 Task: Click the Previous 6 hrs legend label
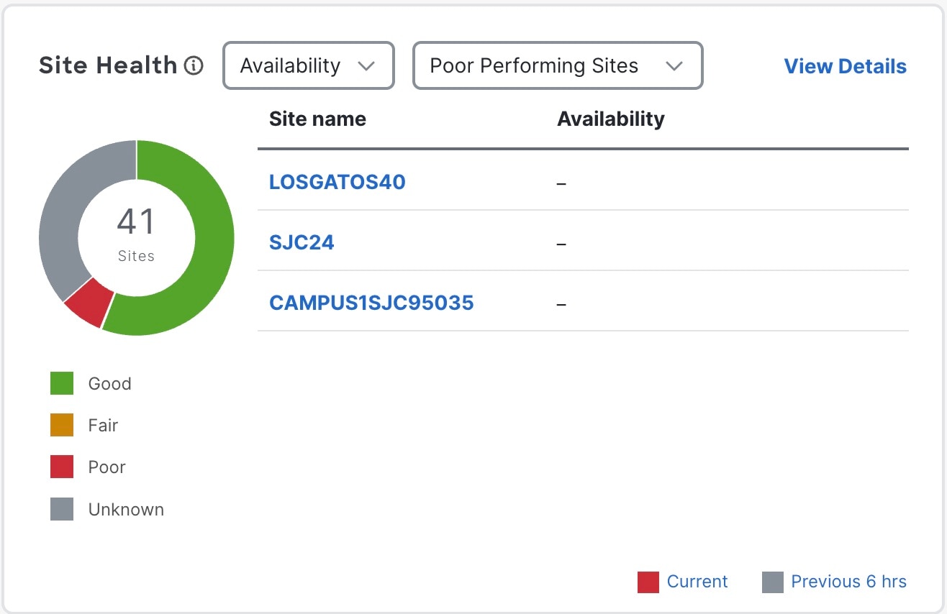848,582
